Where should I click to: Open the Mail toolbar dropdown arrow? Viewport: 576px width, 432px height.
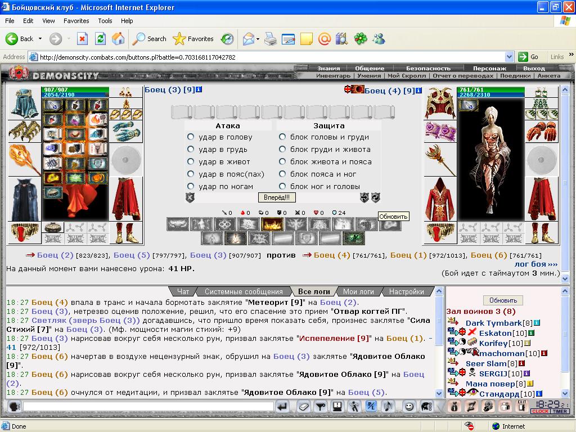click(x=258, y=39)
